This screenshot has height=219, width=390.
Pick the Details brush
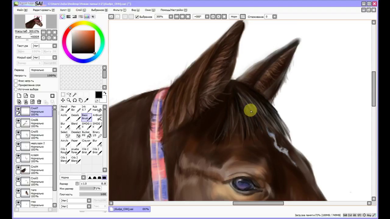point(76,117)
